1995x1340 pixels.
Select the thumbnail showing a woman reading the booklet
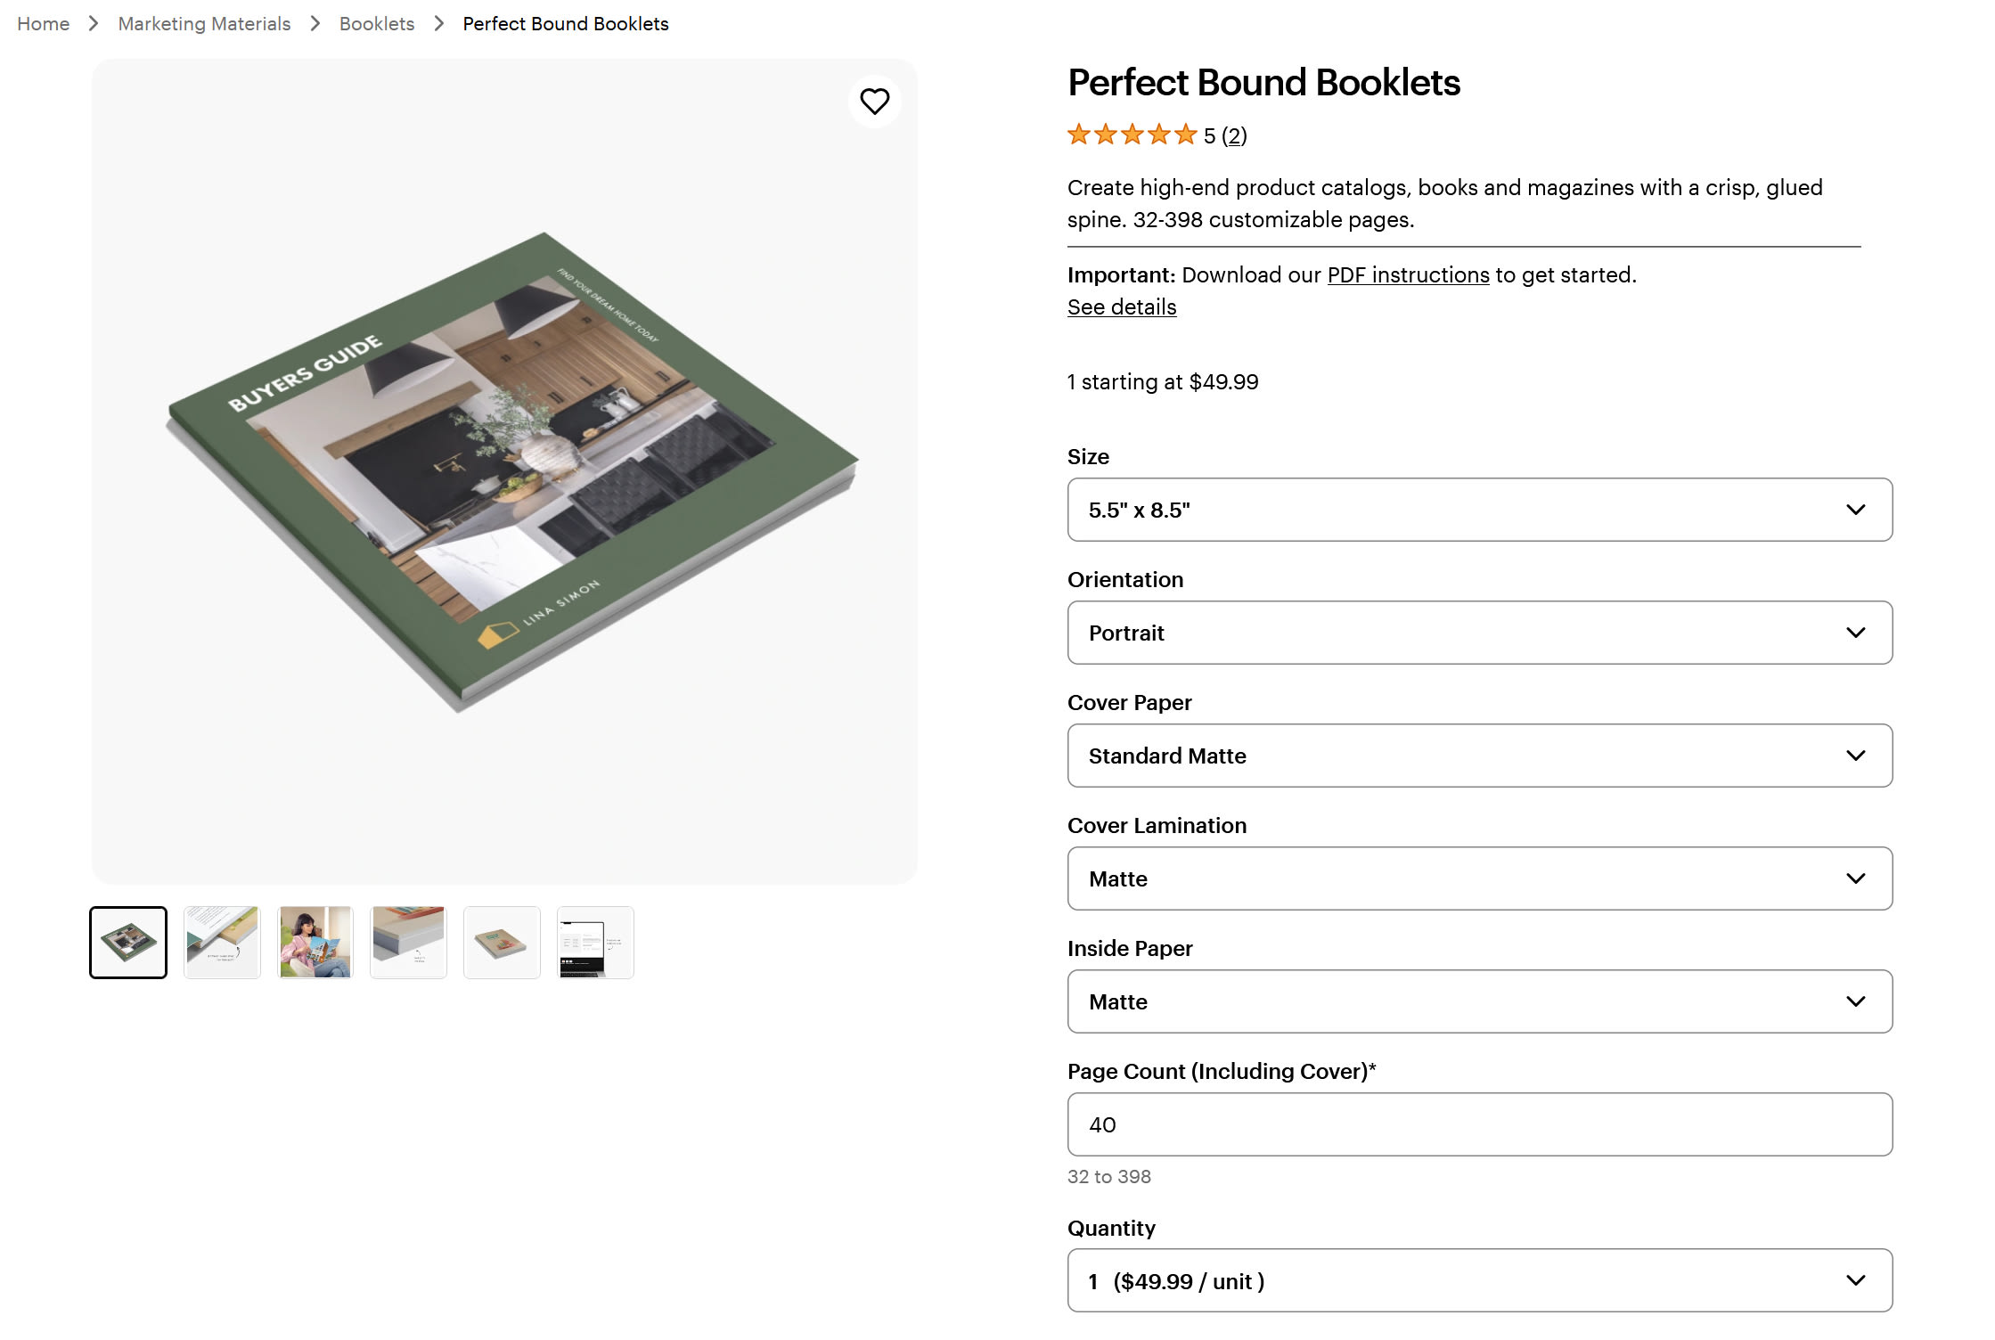pos(315,942)
